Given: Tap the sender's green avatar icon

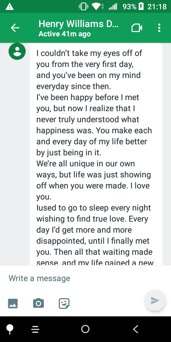Looking at the screenshot, I should point(17,51).
